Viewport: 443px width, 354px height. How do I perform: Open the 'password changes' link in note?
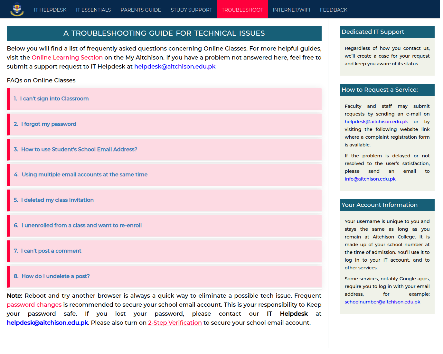[34, 304]
